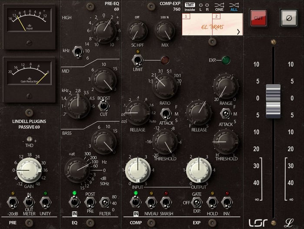Click the LIMIT indicator lamp
Screen dimensions: 304x229
(x=165, y=60)
